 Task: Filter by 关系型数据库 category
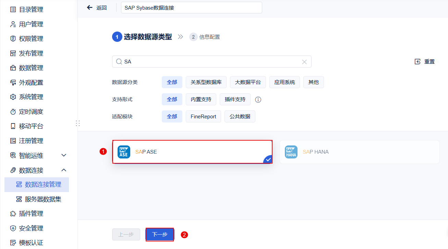pos(206,82)
